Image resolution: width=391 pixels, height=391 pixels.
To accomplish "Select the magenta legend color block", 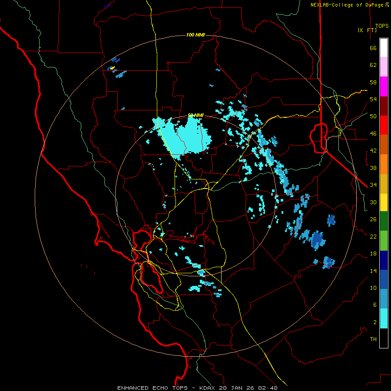I will 384,86.
